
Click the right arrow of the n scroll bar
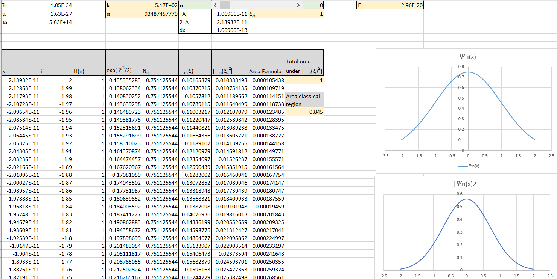point(298,5)
